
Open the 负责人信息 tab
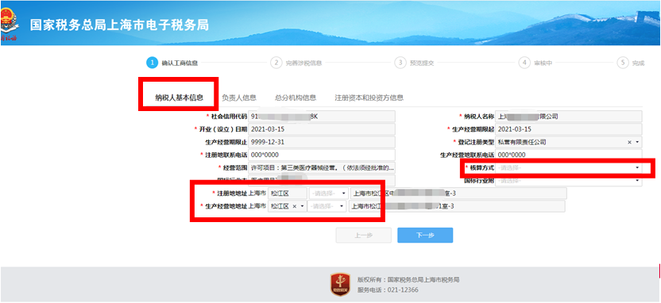239,98
